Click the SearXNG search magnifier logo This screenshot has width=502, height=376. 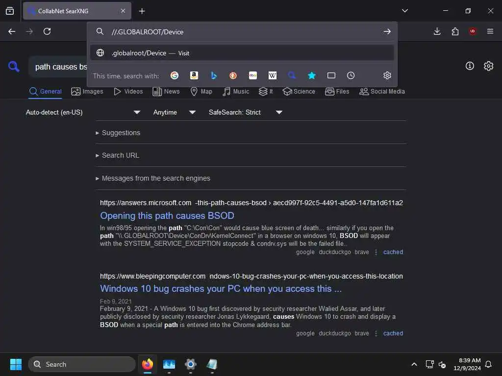[14, 67]
